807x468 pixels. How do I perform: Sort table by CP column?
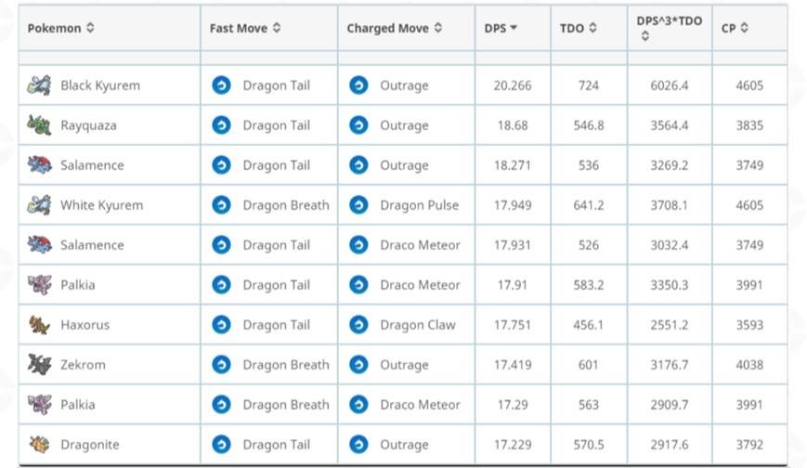click(x=735, y=29)
